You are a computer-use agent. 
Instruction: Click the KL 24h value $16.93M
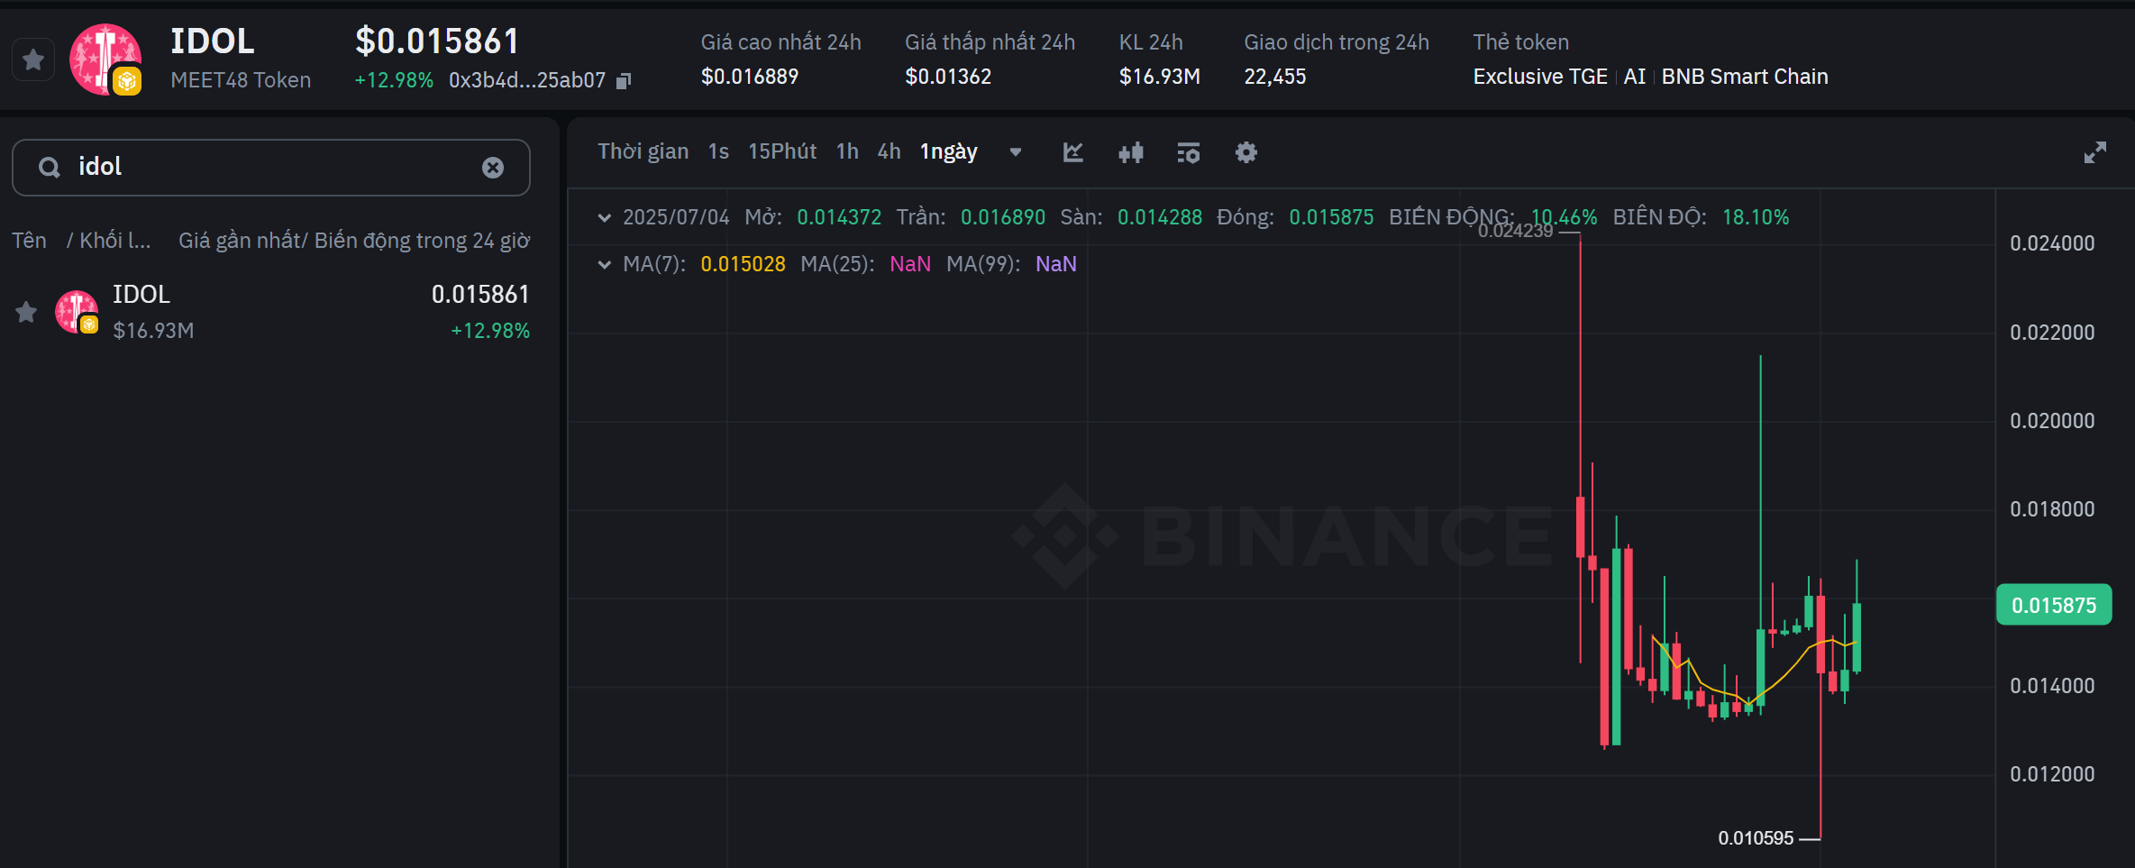point(1160,77)
